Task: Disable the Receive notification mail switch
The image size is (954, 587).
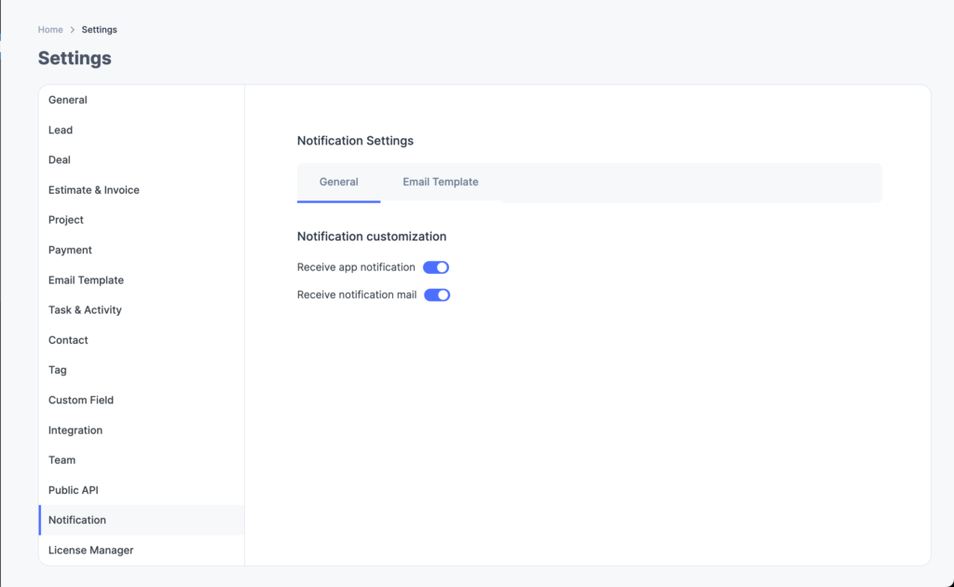Action: (436, 294)
